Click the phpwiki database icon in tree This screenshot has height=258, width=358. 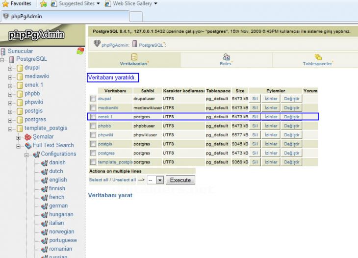pos(20,103)
